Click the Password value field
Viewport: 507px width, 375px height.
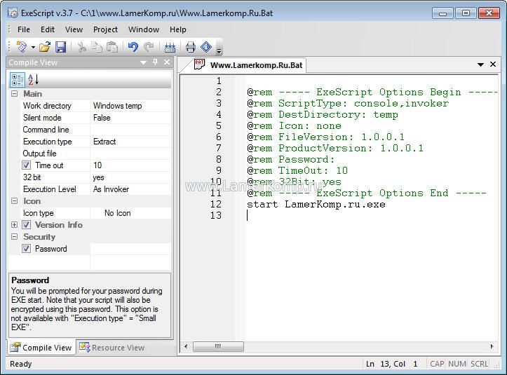130,249
